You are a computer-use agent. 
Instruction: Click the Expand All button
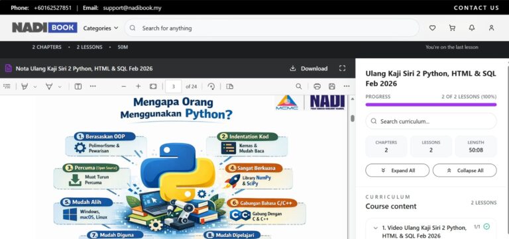pos(398,171)
